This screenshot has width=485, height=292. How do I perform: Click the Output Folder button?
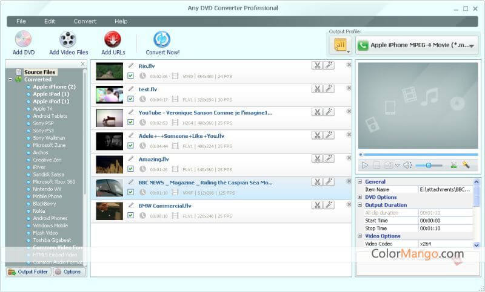[28, 272]
